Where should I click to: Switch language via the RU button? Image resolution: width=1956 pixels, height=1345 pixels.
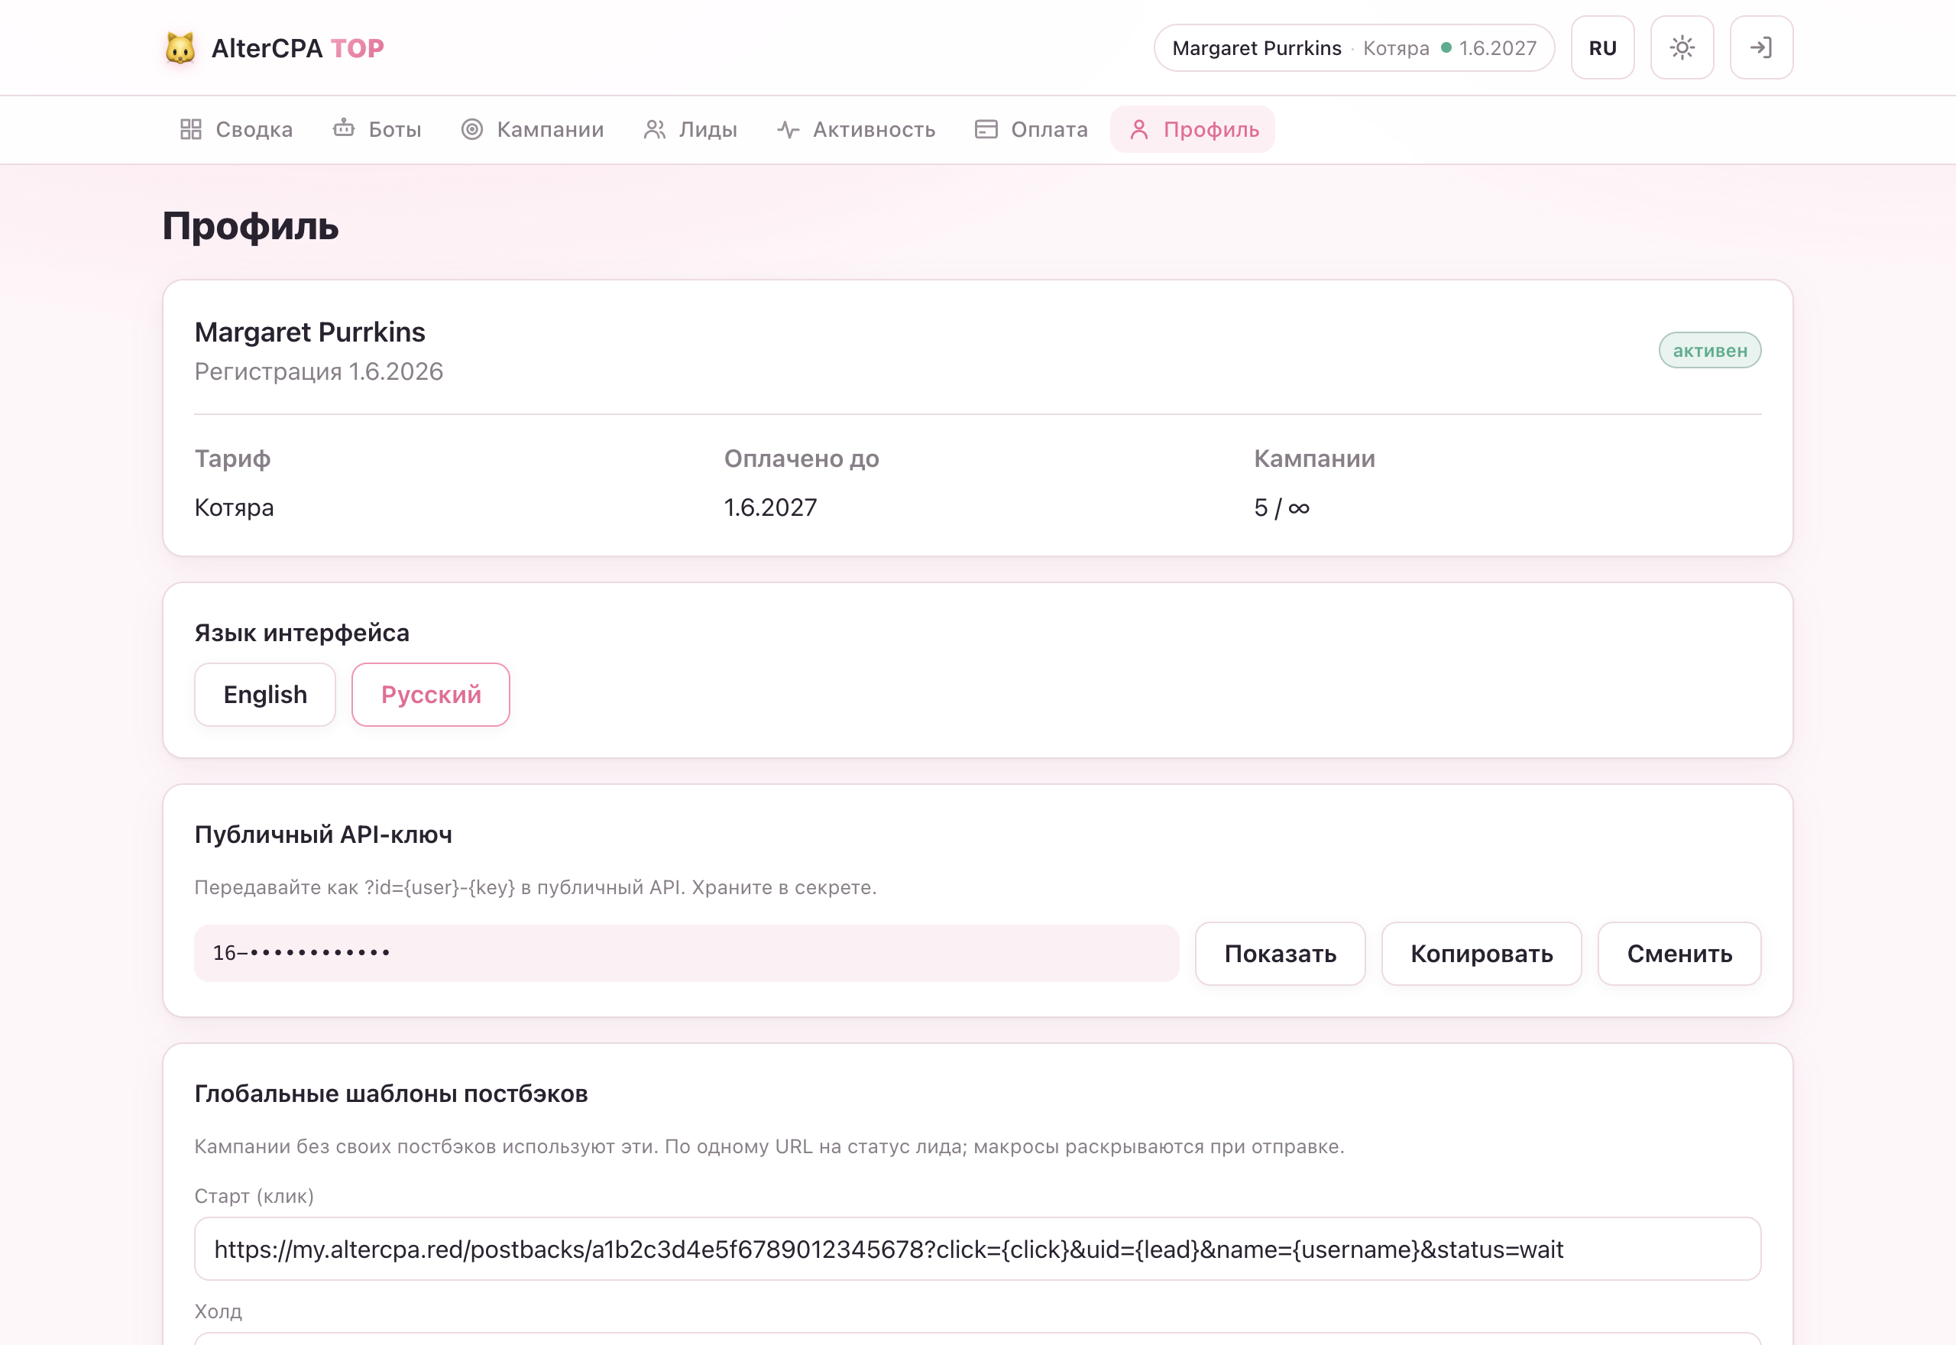(x=1602, y=47)
